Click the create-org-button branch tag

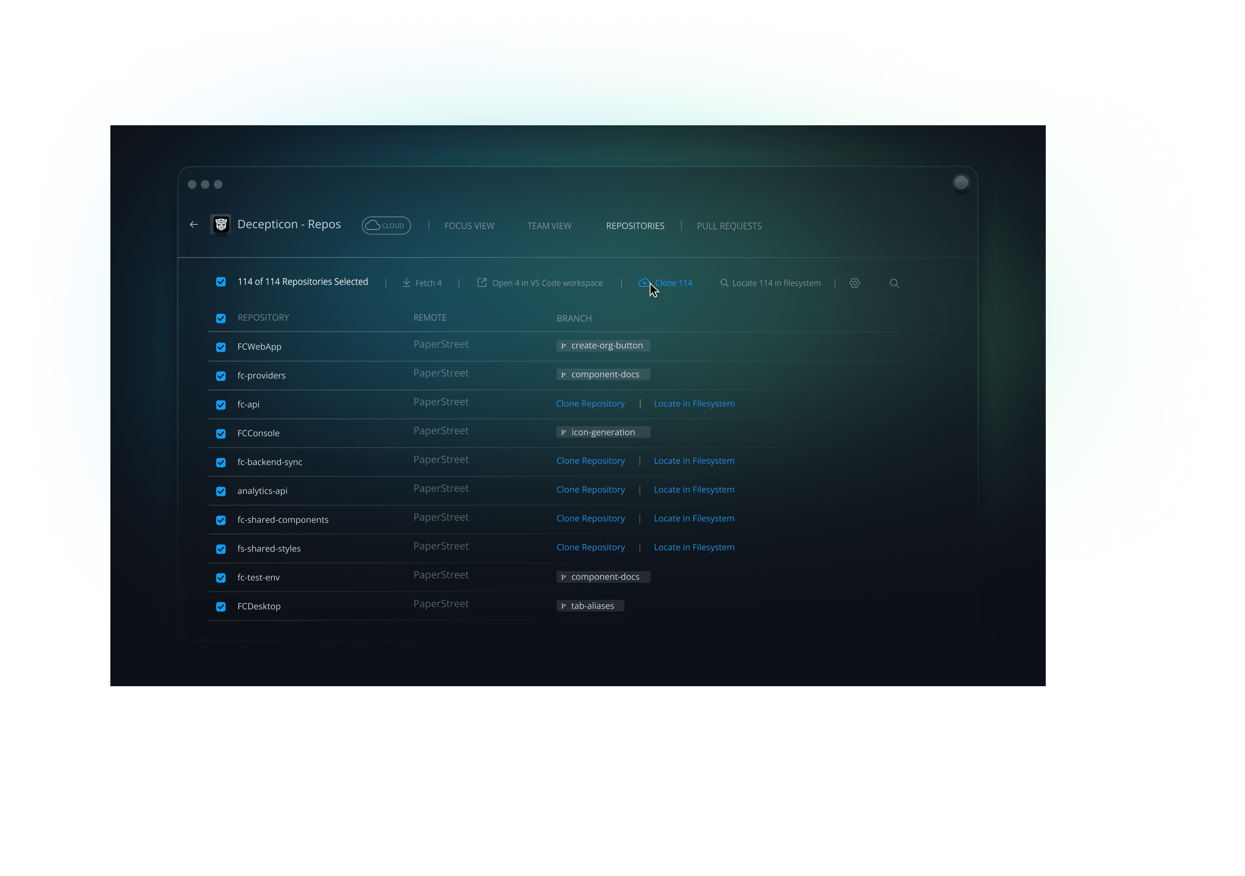(603, 345)
